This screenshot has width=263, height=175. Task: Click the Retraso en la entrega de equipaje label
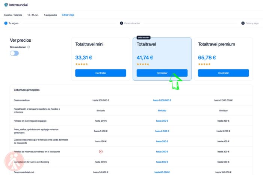(30, 121)
